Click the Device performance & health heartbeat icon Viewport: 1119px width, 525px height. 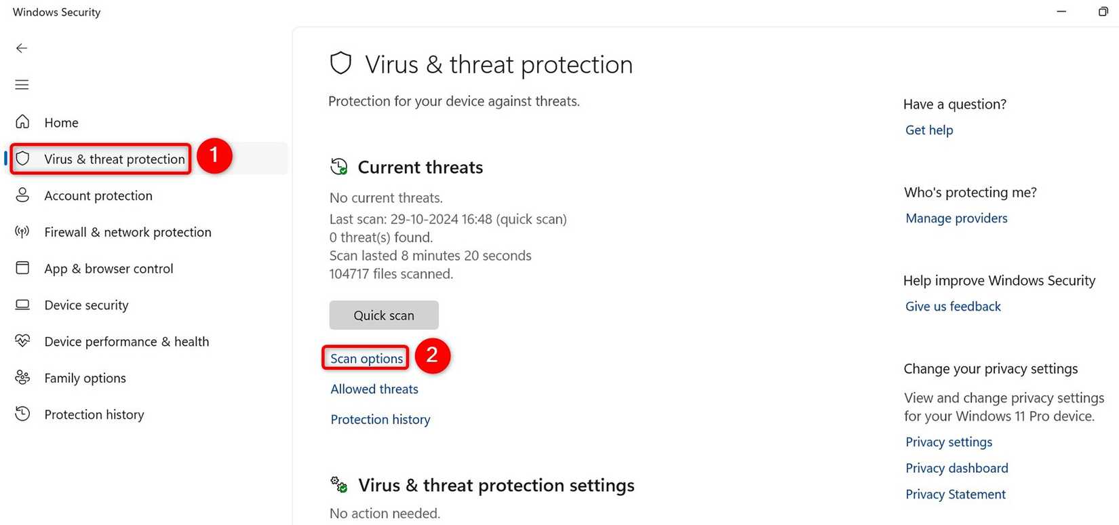pyautogui.click(x=22, y=341)
